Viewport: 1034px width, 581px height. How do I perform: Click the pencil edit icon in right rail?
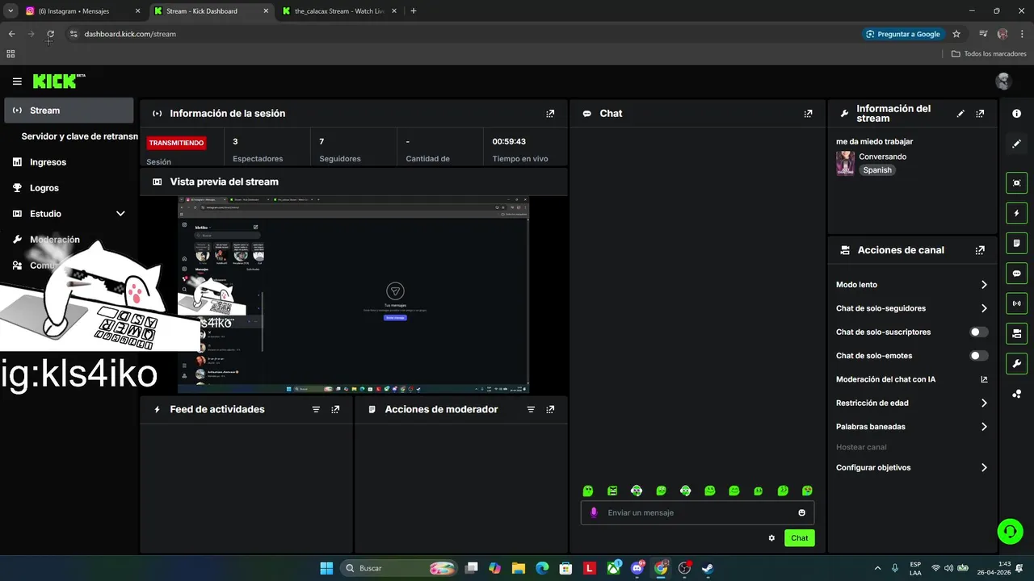pos(1016,144)
